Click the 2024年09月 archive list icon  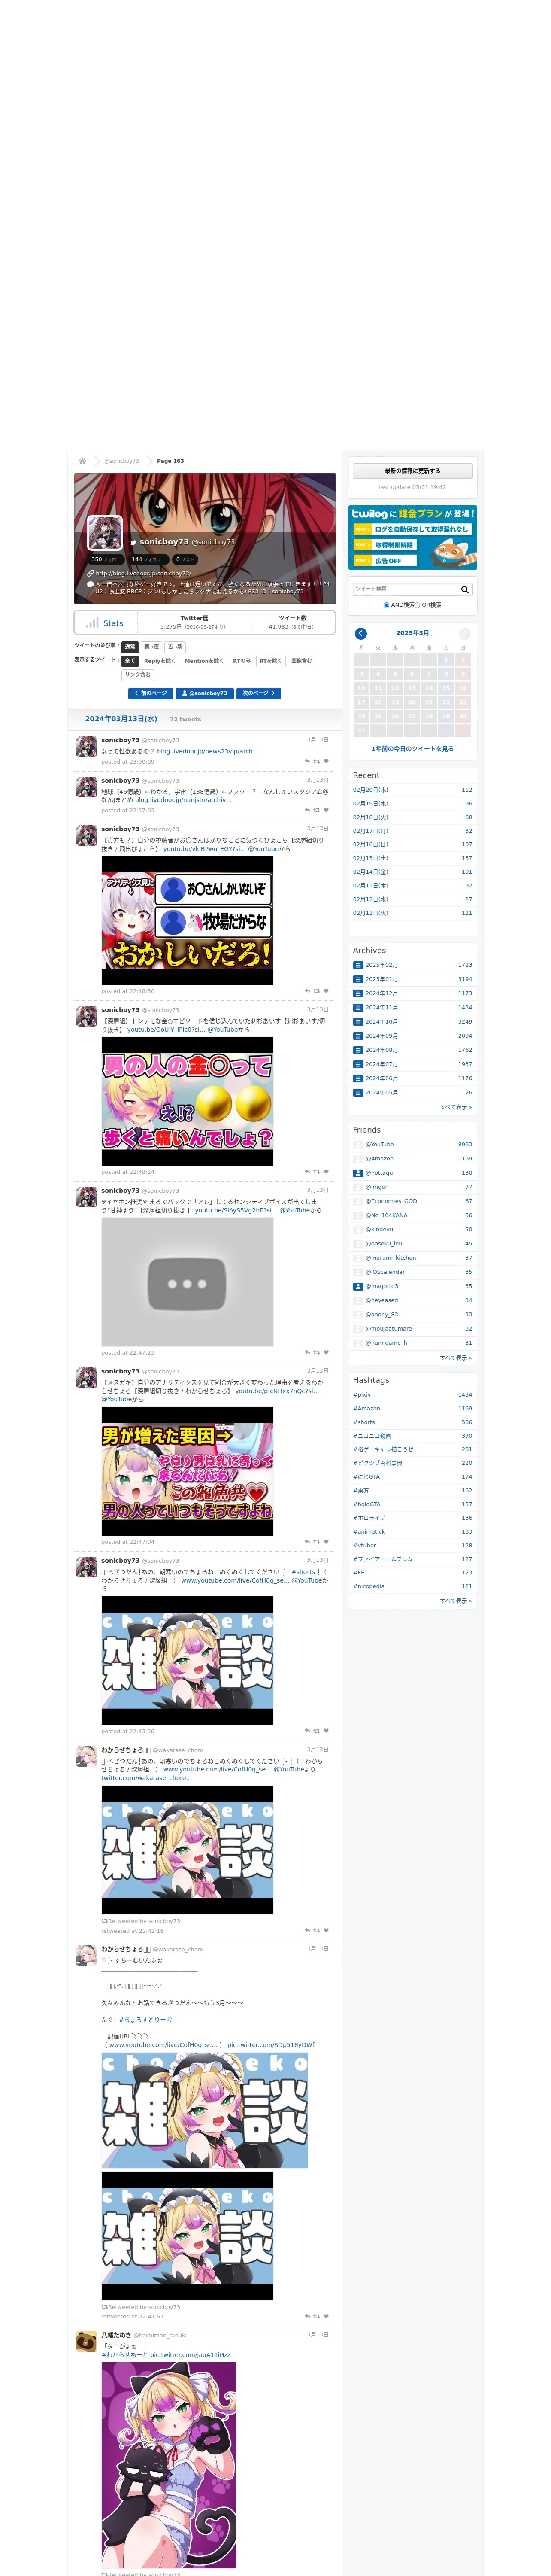click(358, 1036)
